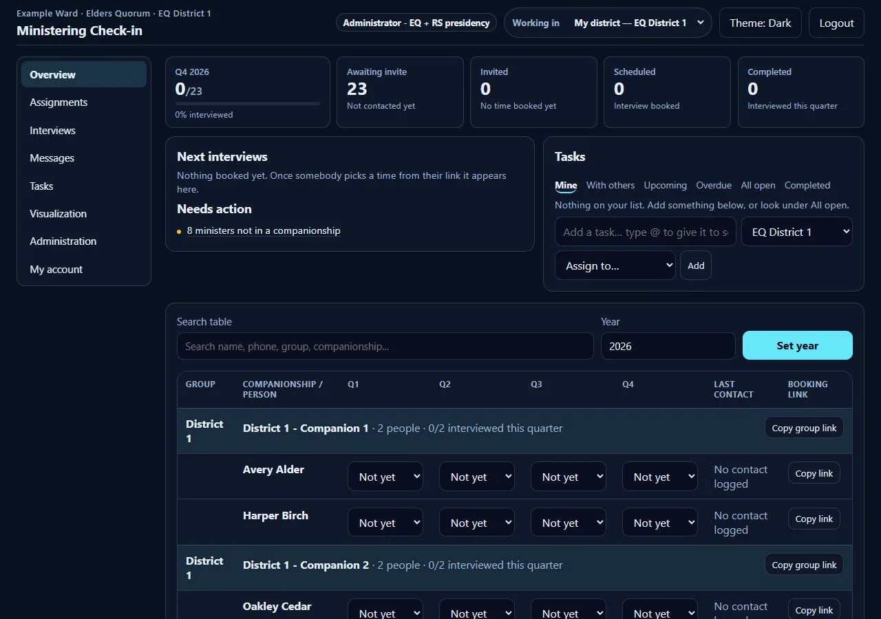The image size is (881, 619).
Task: Show Upcoming tasks tab
Action: point(665,185)
